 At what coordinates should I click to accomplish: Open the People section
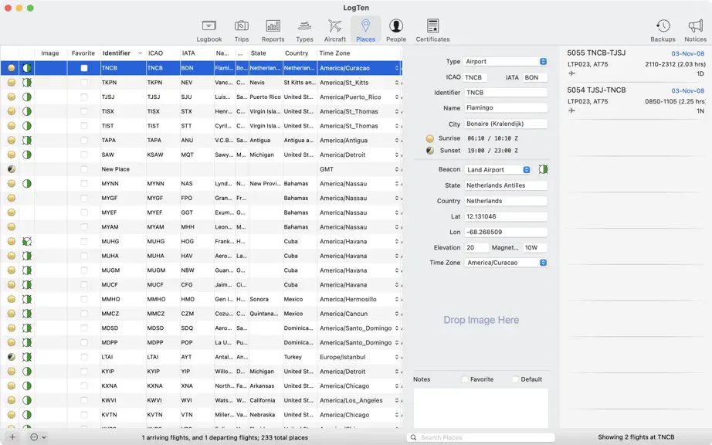click(396, 31)
